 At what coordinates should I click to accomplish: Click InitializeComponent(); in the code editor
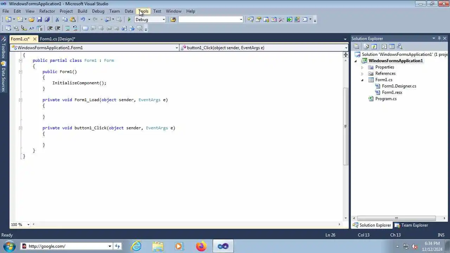pos(79,83)
